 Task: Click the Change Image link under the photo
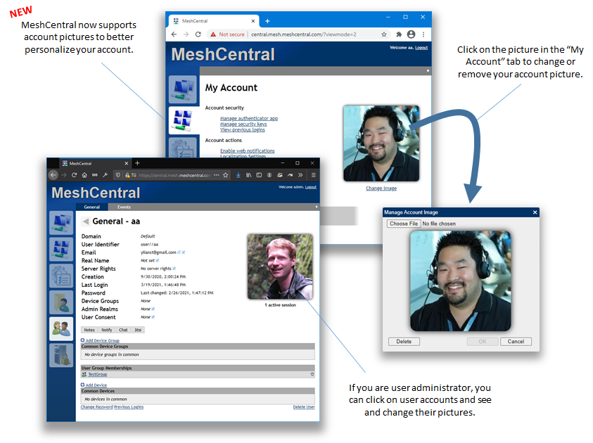point(381,188)
